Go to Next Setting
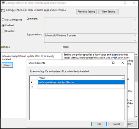 tap(109, 12)
